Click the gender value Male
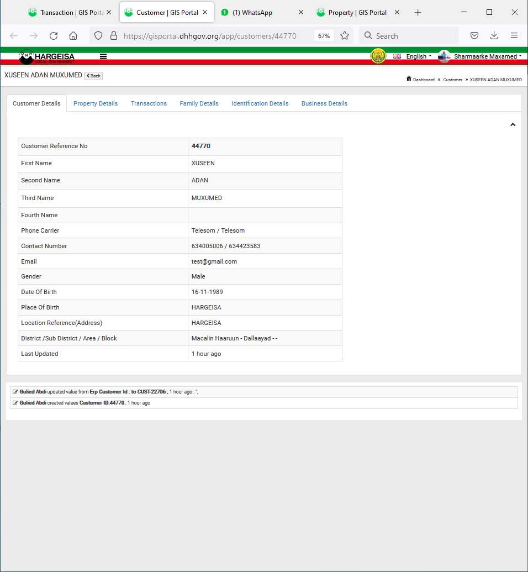 198,276
